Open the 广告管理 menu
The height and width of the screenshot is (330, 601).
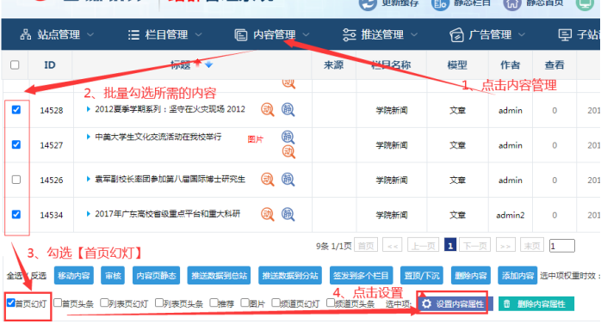coord(487,34)
